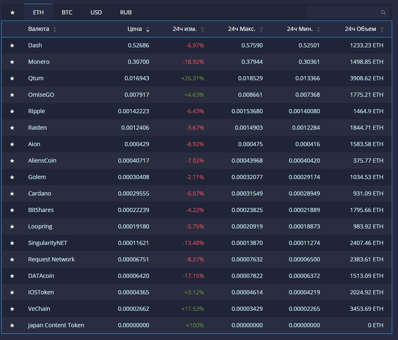The image size is (398, 340).
Task: Favorite Monero with its star icon
Action: pyautogui.click(x=12, y=62)
